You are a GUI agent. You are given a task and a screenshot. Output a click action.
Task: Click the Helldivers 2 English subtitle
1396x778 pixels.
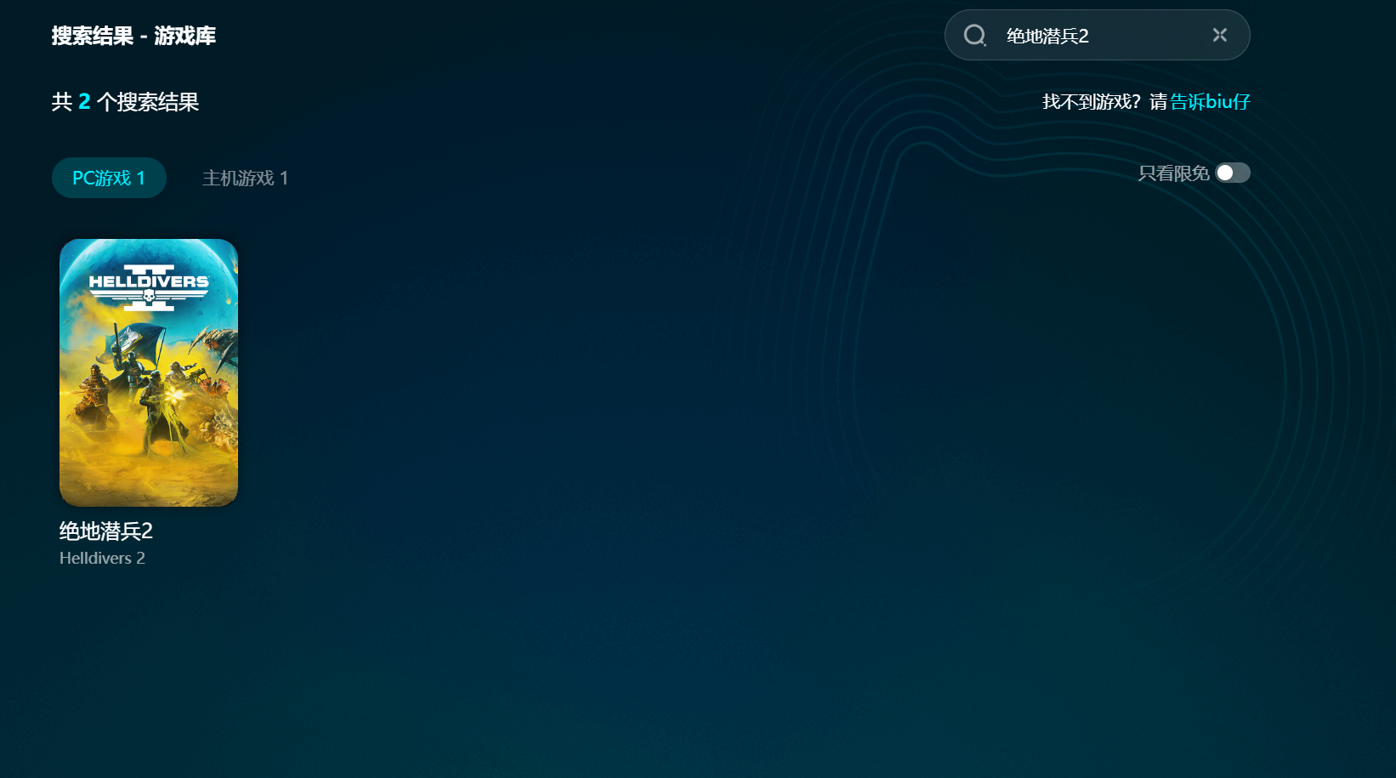[x=102, y=558]
